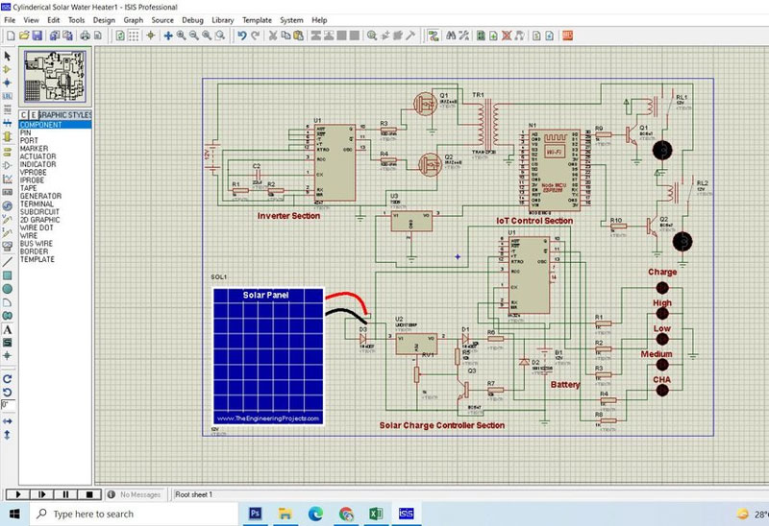
Task: Select WIRE DOT in the graphic styles list
Action: (55, 227)
